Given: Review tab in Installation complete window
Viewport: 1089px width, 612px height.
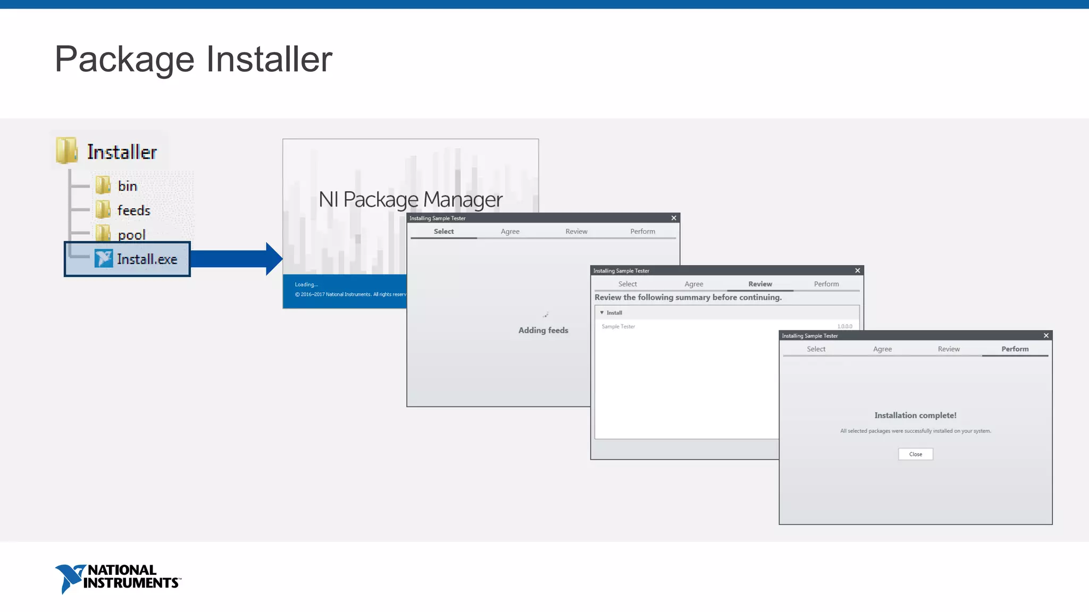Looking at the screenshot, I should [949, 348].
